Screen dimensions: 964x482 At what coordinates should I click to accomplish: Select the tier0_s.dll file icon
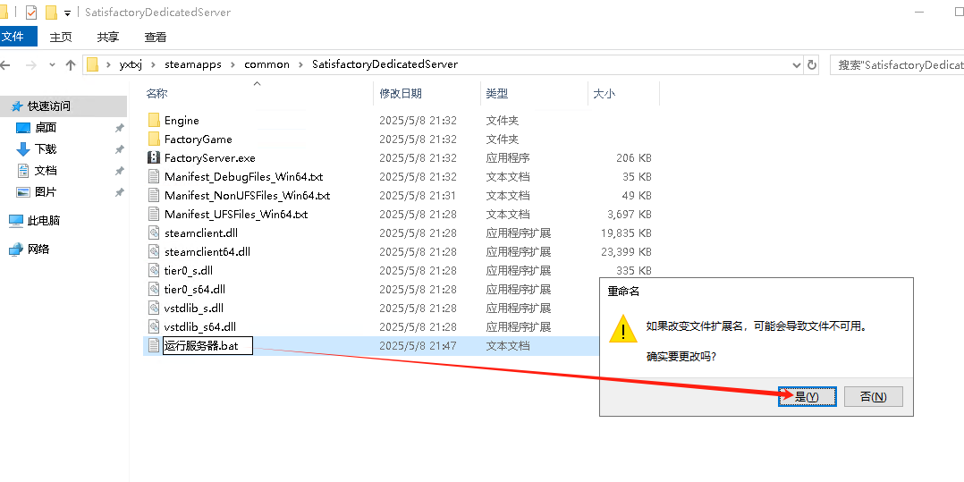154,270
